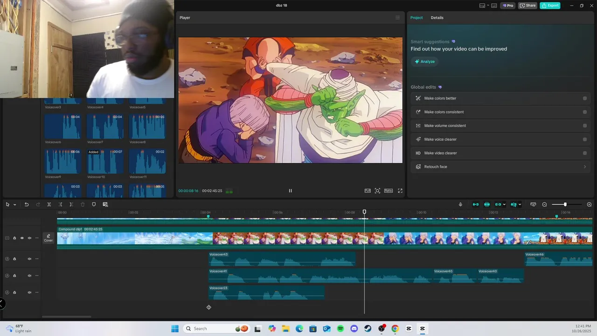This screenshot has width=597, height=336.
Task: Mute the Voiceover41 audio track
Action: tap(29, 276)
